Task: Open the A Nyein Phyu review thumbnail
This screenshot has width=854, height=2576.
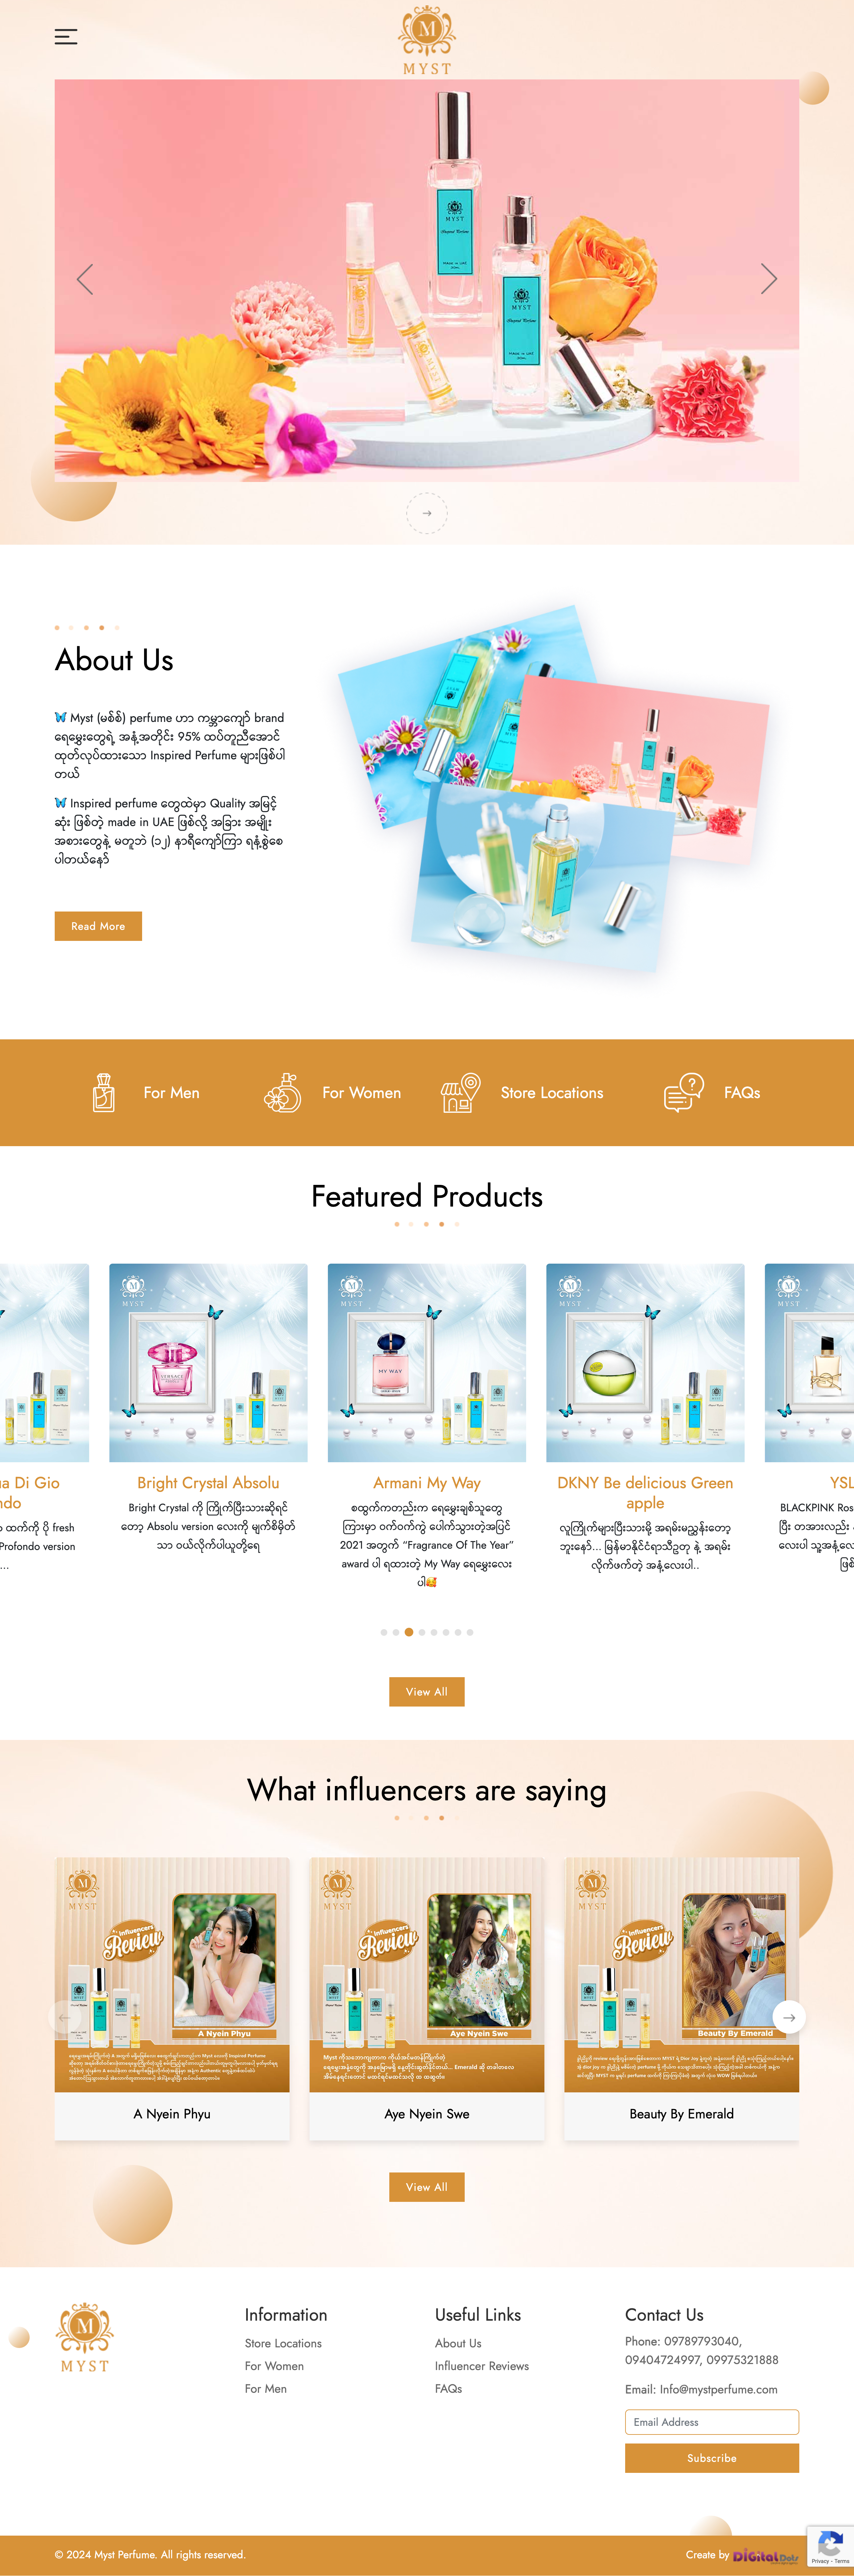Action: (x=172, y=1975)
